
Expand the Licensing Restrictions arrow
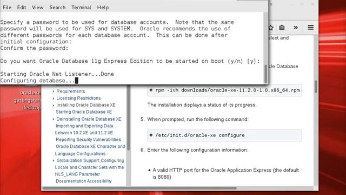(54, 98)
